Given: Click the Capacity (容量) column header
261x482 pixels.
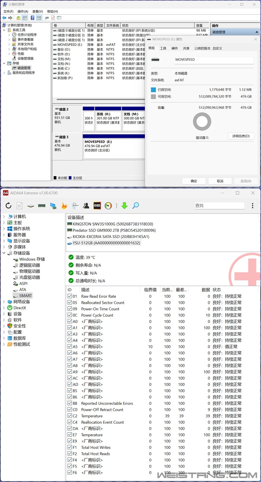Looking at the screenshot, I should coord(202,26).
